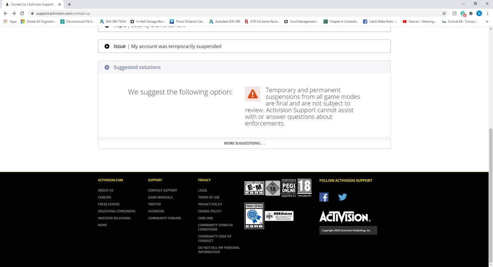Open the Neovaii YouTube bookmark

pyautogui.click(x=419, y=21)
